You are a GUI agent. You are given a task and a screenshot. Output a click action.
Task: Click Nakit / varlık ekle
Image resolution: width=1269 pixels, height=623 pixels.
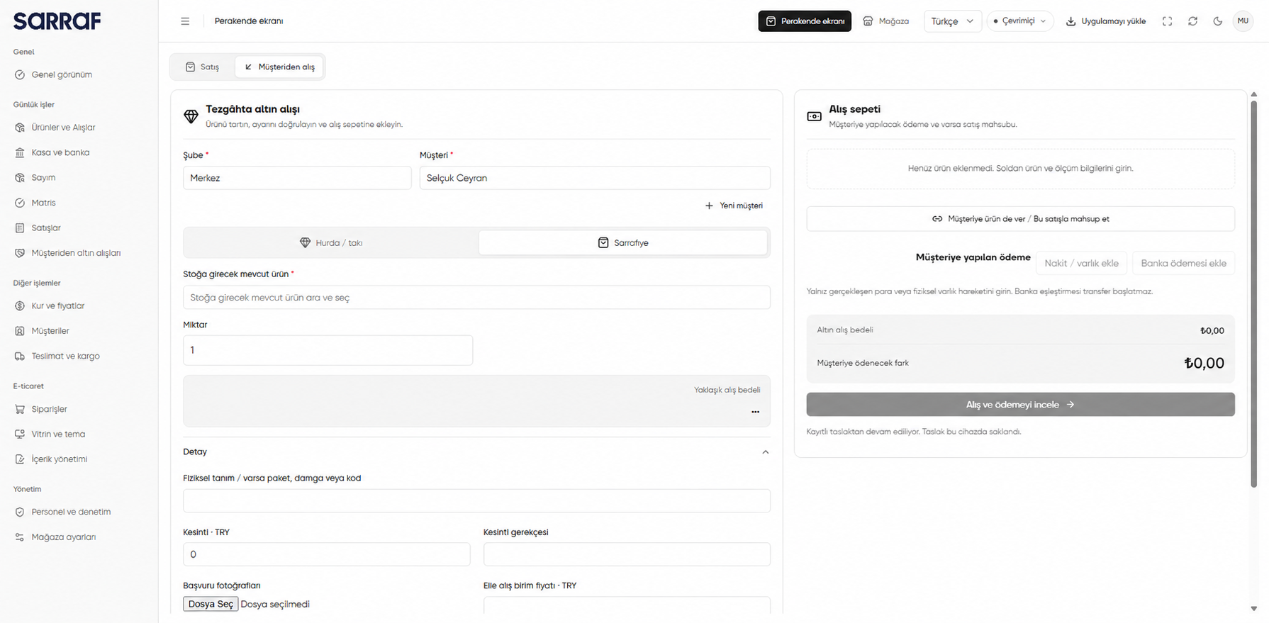click(x=1081, y=263)
